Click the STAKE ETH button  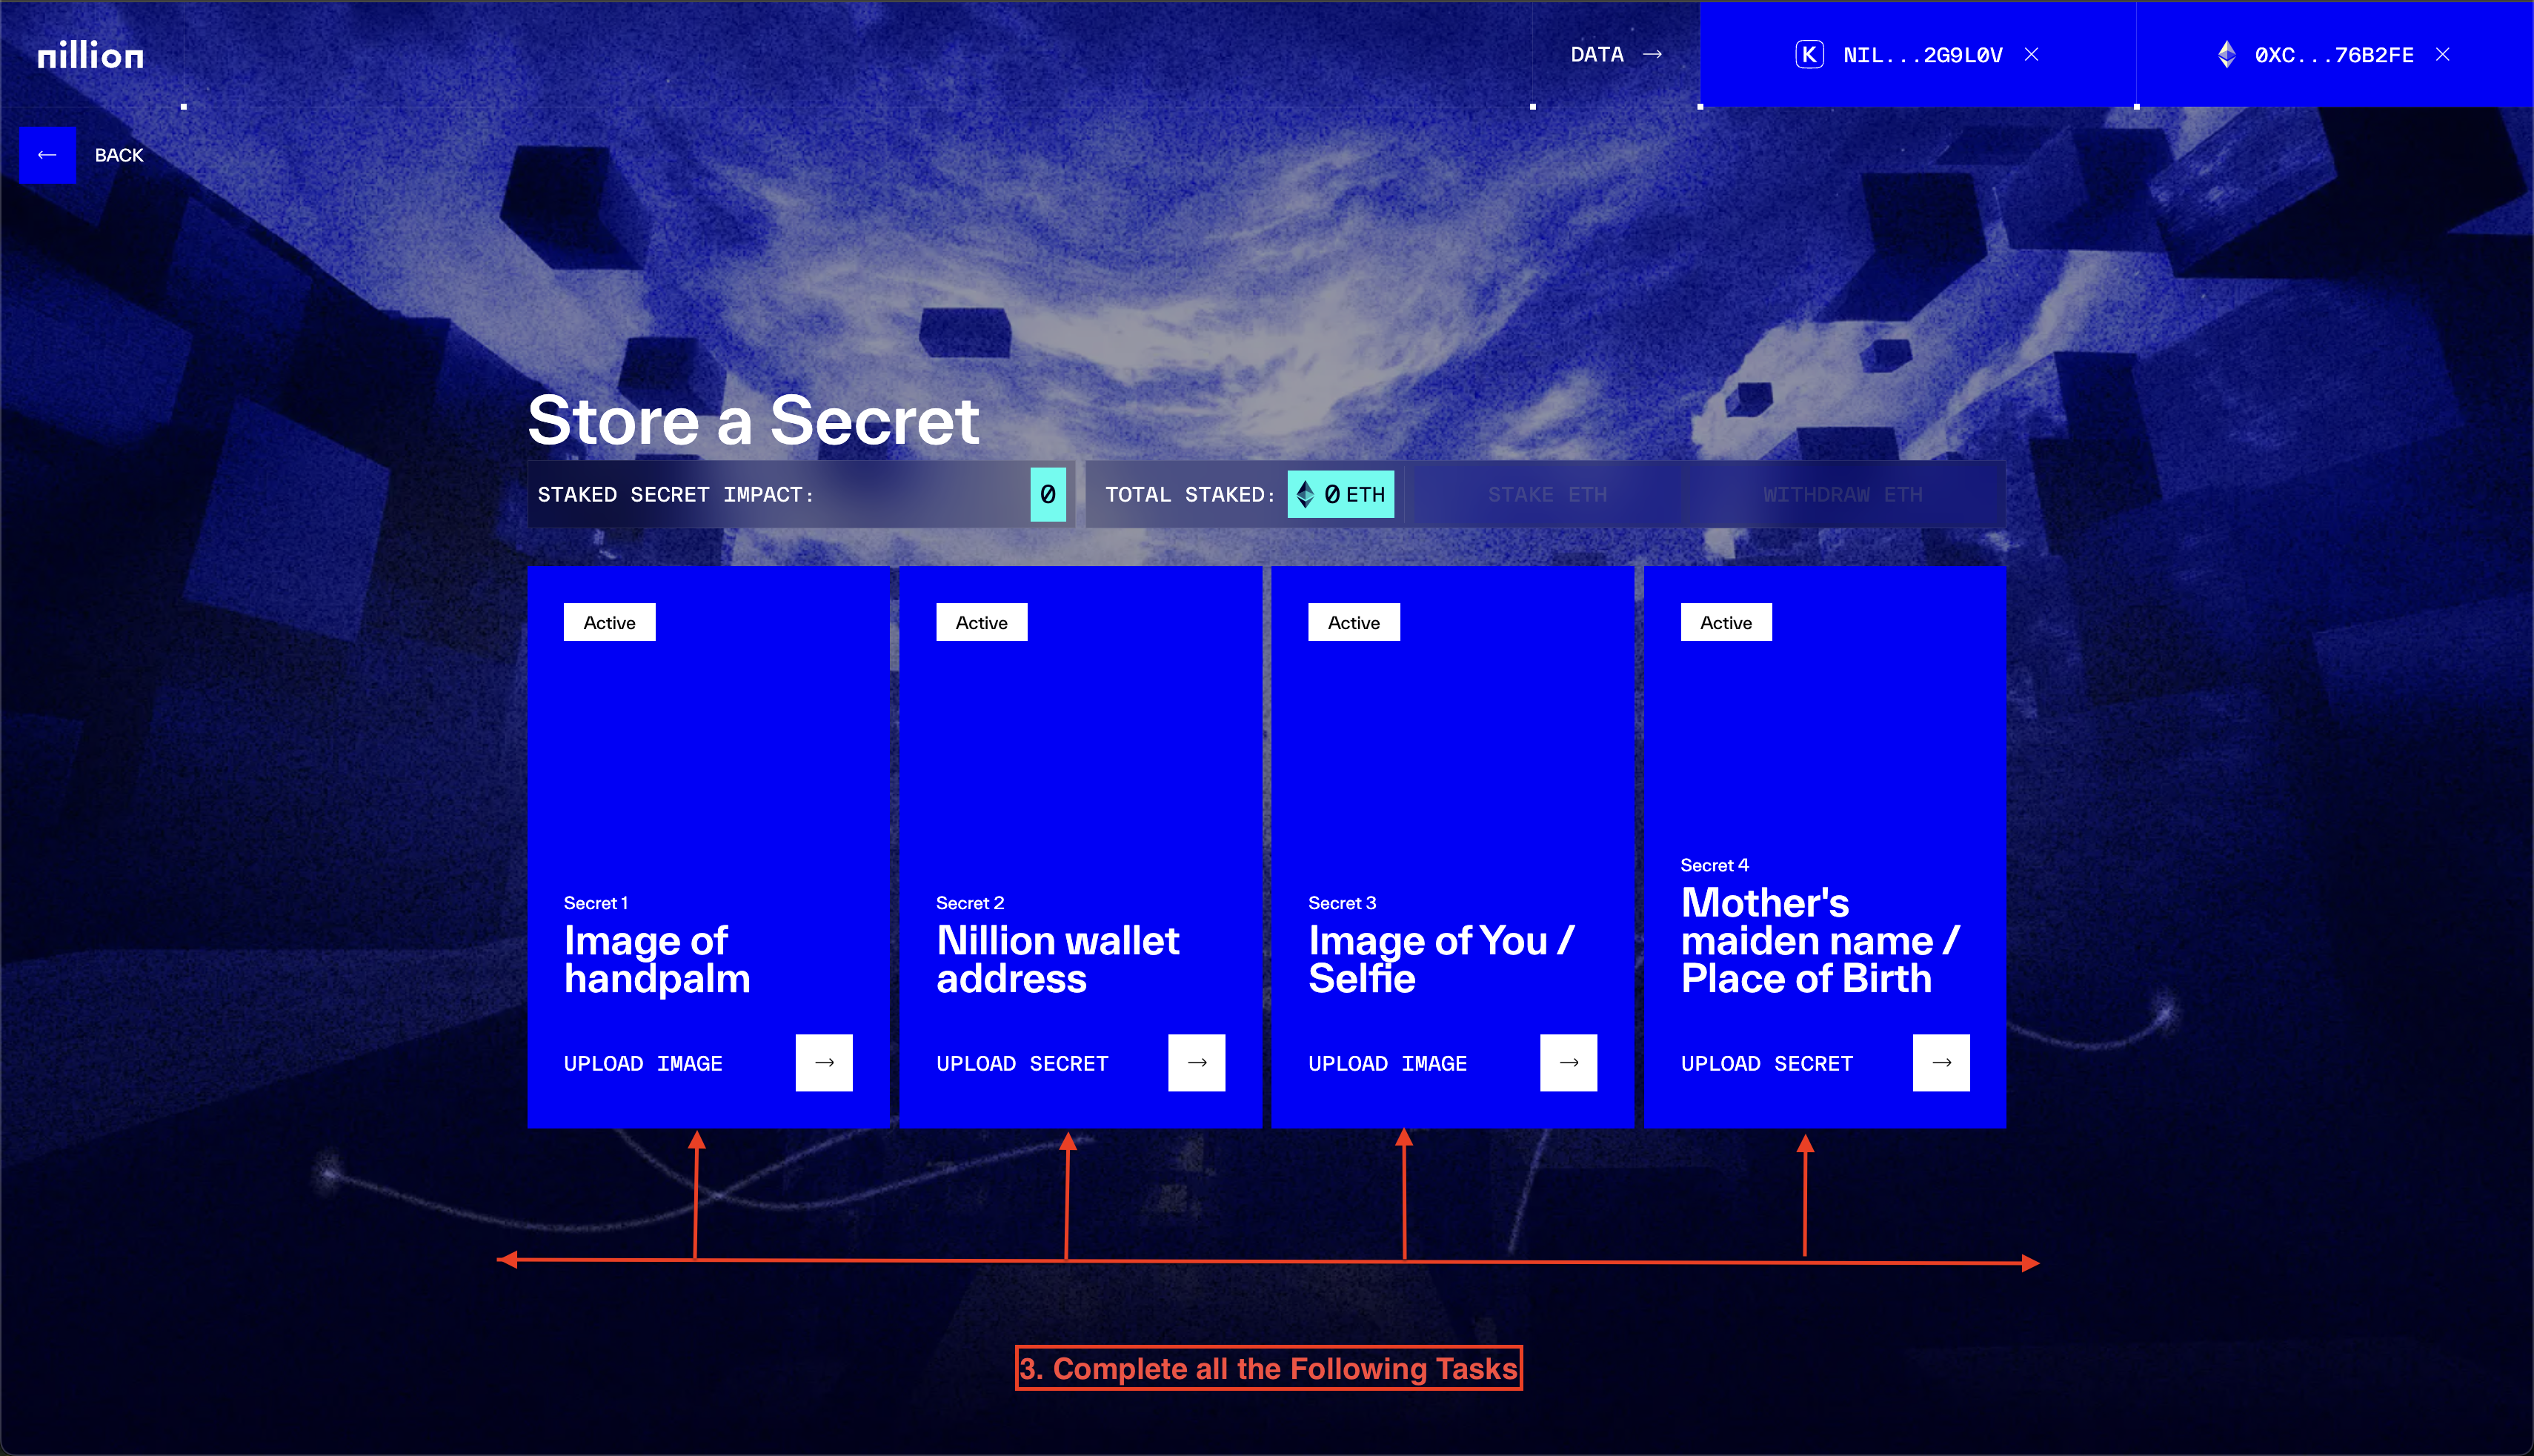tap(1547, 494)
